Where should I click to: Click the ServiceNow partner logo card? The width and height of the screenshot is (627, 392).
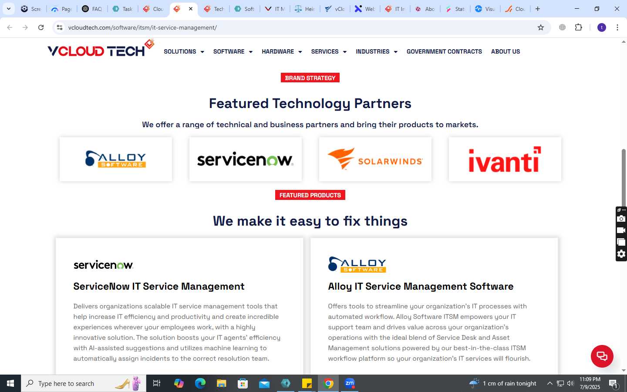246,159
